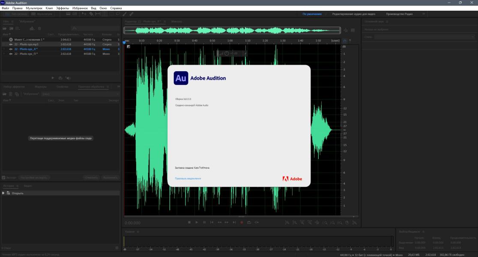The width and height of the screenshot is (478, 257).
Task: Click the Play transport button
Action: [197, 223]
